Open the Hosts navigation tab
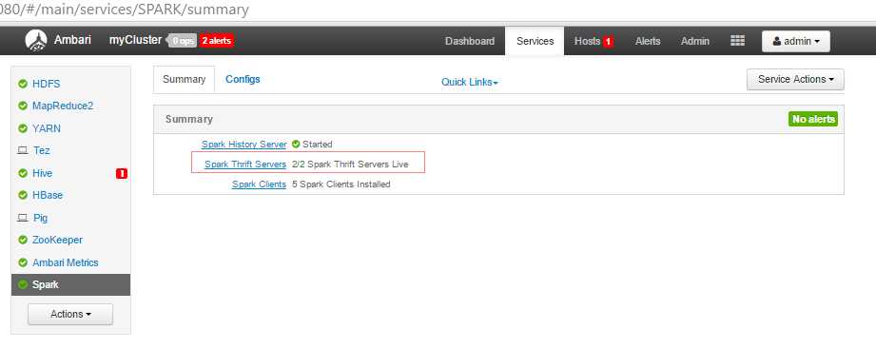This screenshot has width=876, height=349. 587,41
